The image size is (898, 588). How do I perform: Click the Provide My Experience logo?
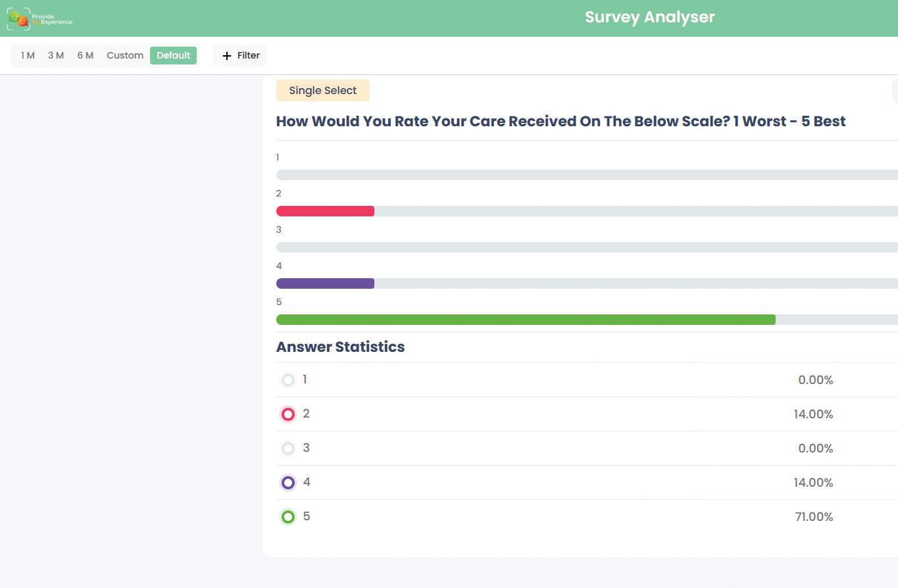tap(39, 19)
